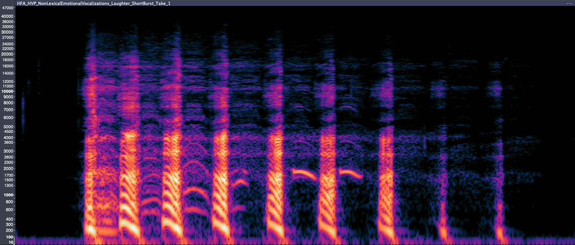Click the 3600 frequency axis label
The image size is (575, 245).
(x=9, y=142)
